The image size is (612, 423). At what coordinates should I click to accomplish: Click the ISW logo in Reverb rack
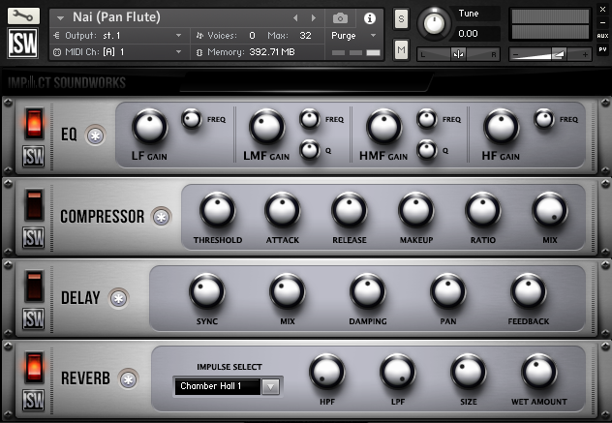[x=34, y=400]
